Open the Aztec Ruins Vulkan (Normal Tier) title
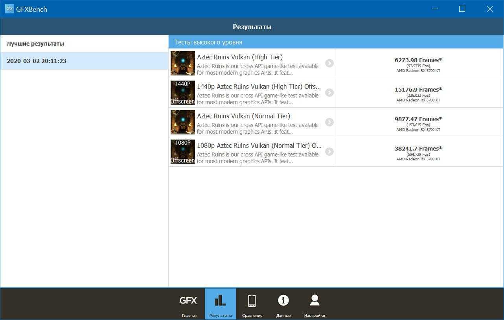 click(243, 116)
